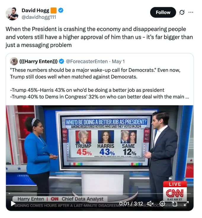Click the orange square affiliation badge
This screenshot has height=218, width=202.
(54, 10)
